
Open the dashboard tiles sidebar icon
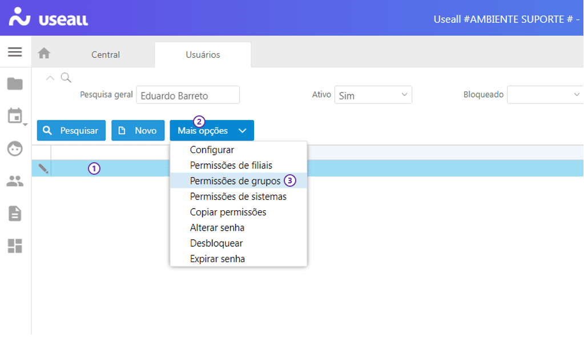pos(15,246)
